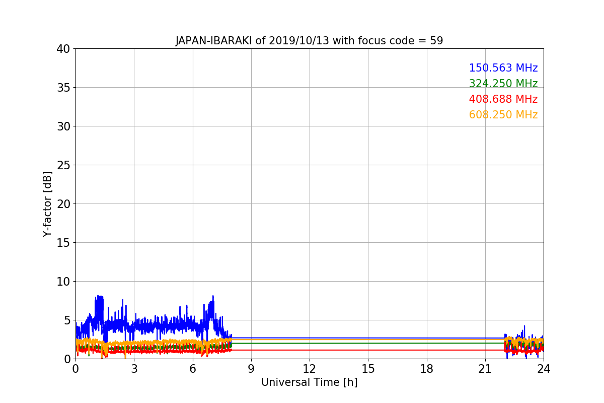Click the Universal Time [h] axis label

[x=309, y=382]
